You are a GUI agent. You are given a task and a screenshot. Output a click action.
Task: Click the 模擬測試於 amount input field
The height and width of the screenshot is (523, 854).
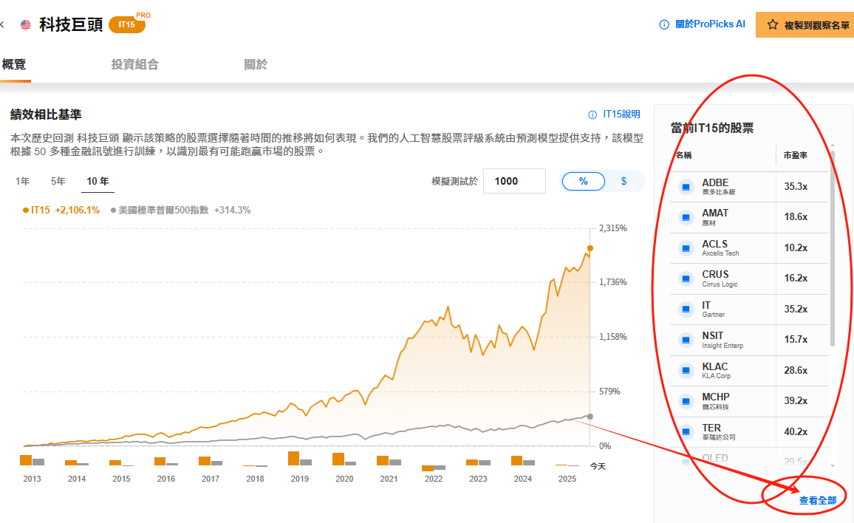514,181
